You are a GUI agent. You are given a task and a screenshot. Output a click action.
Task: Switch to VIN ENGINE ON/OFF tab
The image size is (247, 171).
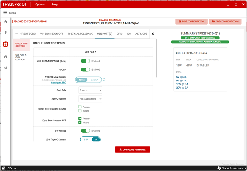(52, 34)
